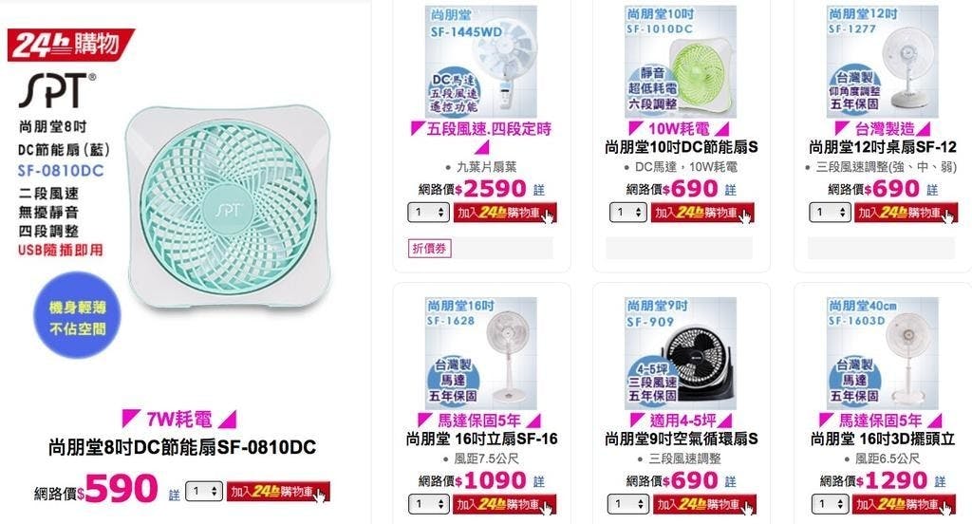Add the $2590 fan to 24h cart
The width and height of the screenshot is (972, 524).
pyautogui.click(x=505, y=213)
